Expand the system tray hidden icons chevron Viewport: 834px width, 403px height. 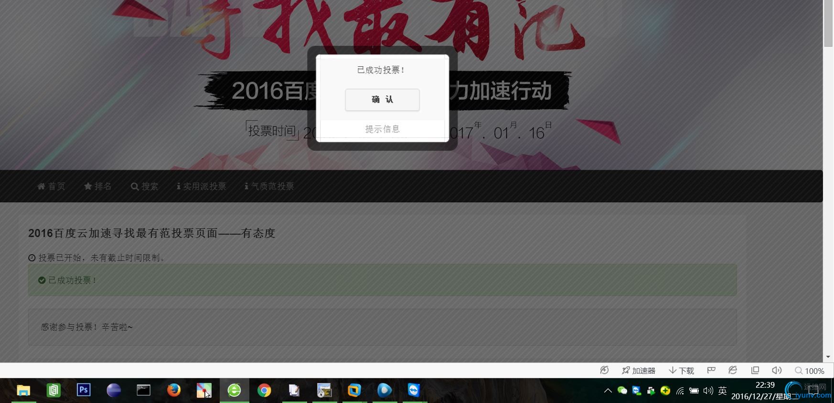[608, 391]
